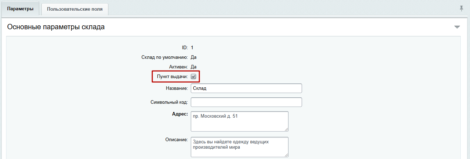Switch to the Параметры tab
This screenshot has width=470, height=159.
20,9
